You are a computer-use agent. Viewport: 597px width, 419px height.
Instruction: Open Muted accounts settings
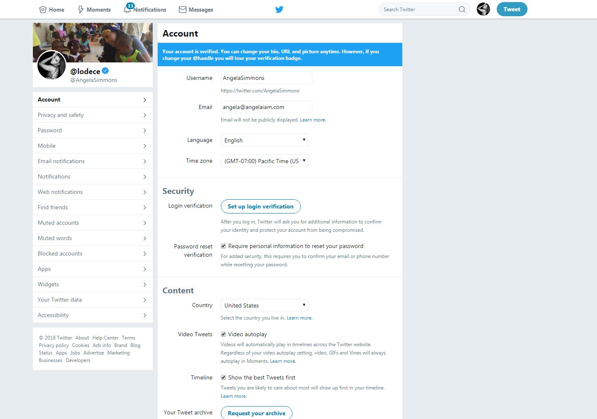click(x=93, y=223)
